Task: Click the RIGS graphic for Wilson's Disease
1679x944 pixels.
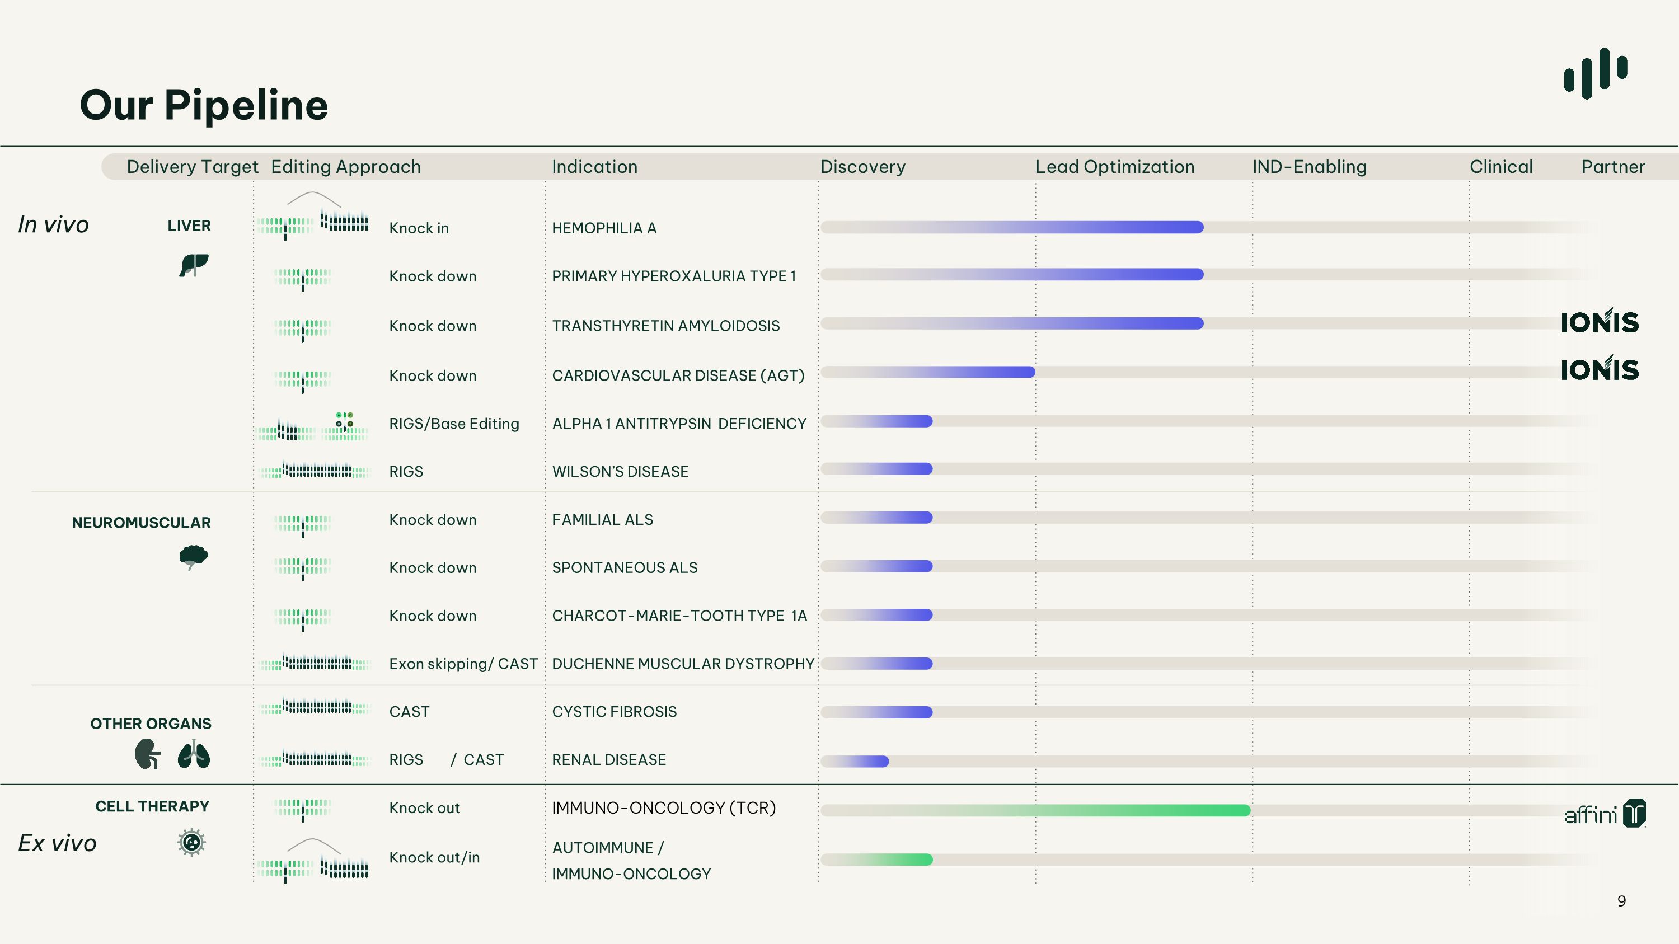Action: [x=314, y=469]
